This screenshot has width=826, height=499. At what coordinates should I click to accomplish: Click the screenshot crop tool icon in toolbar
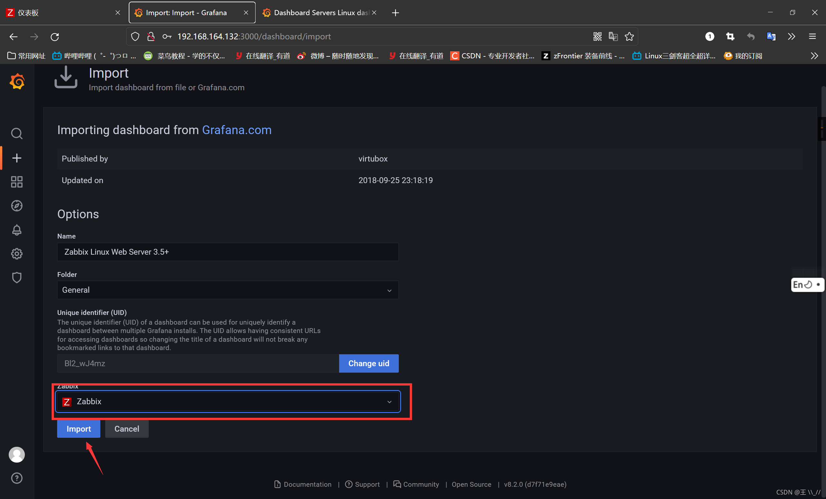tap(730, 36)
